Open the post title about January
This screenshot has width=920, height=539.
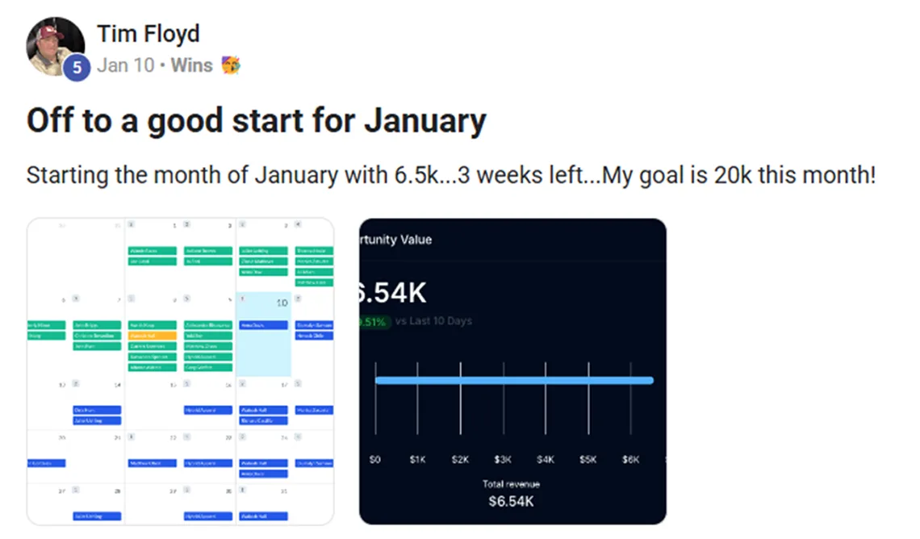tap(256, 121)
